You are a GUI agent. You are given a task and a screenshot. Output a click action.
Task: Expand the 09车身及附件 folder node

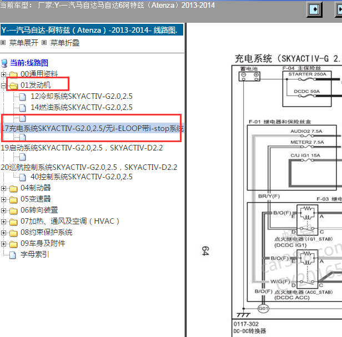pyautogui.click(x=3, y=244)
